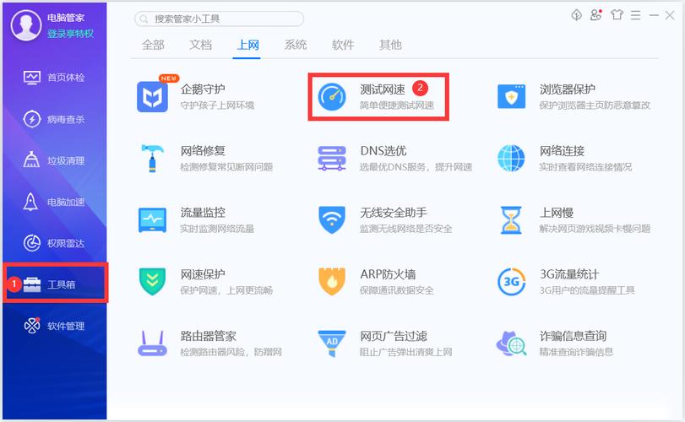This screenshot has height=422, width=685.
Task: Click the 网络修复 tool title
Action: pos(204,151)
